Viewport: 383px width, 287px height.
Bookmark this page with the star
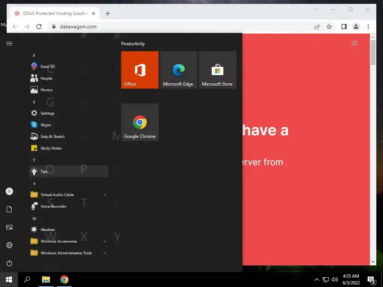click(329, 27)
